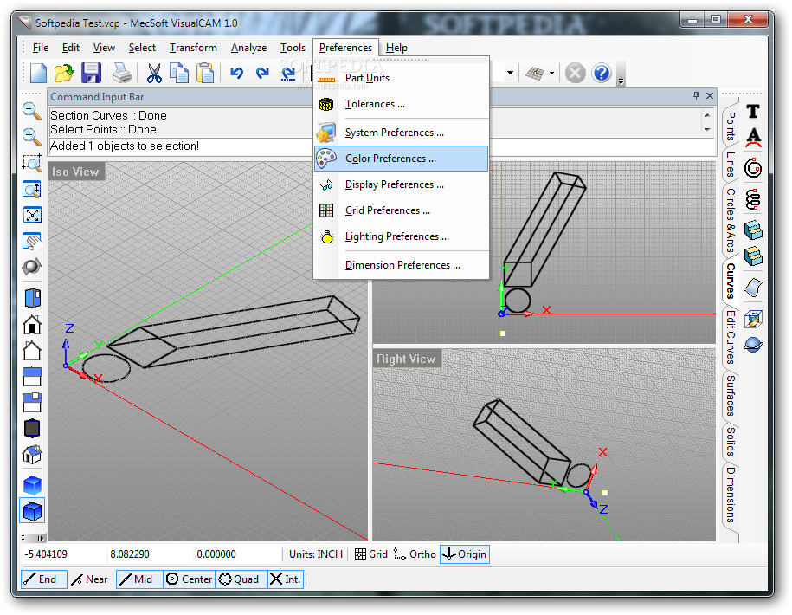Click the Fit view extents icon
The image size is (792, 615).
[x=32, y=215]
